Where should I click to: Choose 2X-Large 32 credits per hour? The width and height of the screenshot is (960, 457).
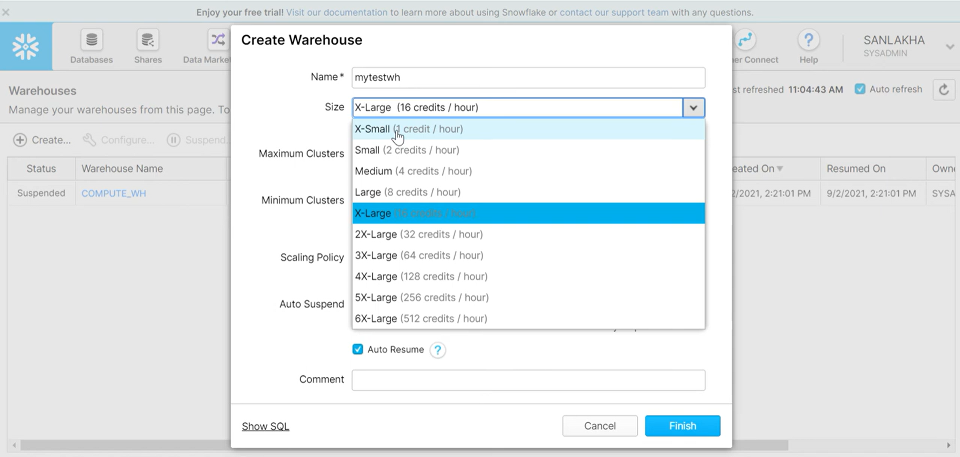(x=529, y=234)
